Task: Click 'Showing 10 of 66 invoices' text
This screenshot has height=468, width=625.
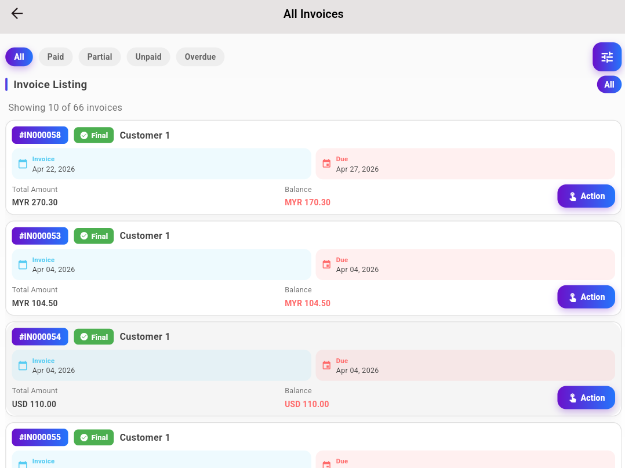Action: tap(66, 108)
